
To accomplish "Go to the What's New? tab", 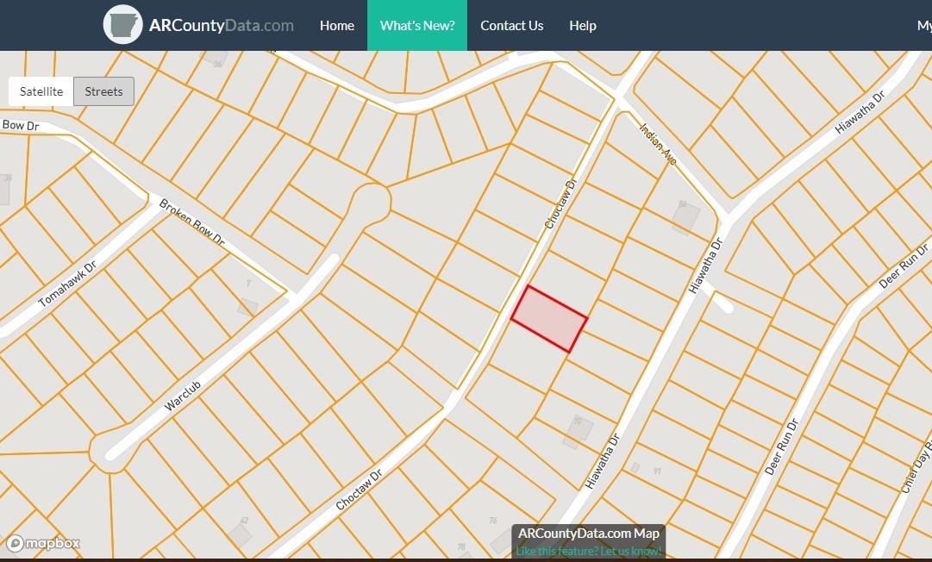I will [x=417, y=26].
